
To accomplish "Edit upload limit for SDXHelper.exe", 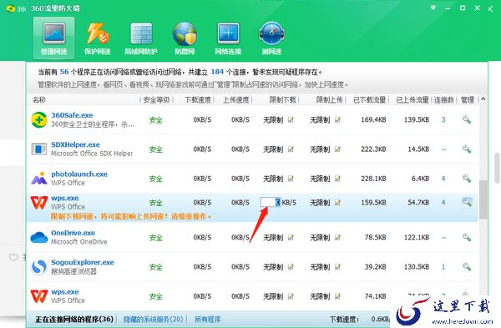I will 337,149.
